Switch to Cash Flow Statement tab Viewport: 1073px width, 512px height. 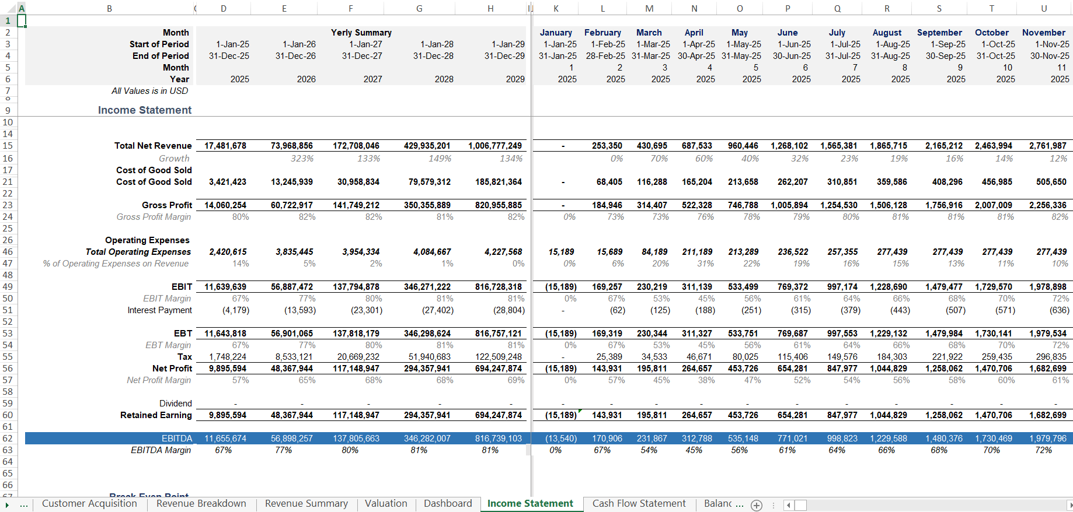[639, 504]
